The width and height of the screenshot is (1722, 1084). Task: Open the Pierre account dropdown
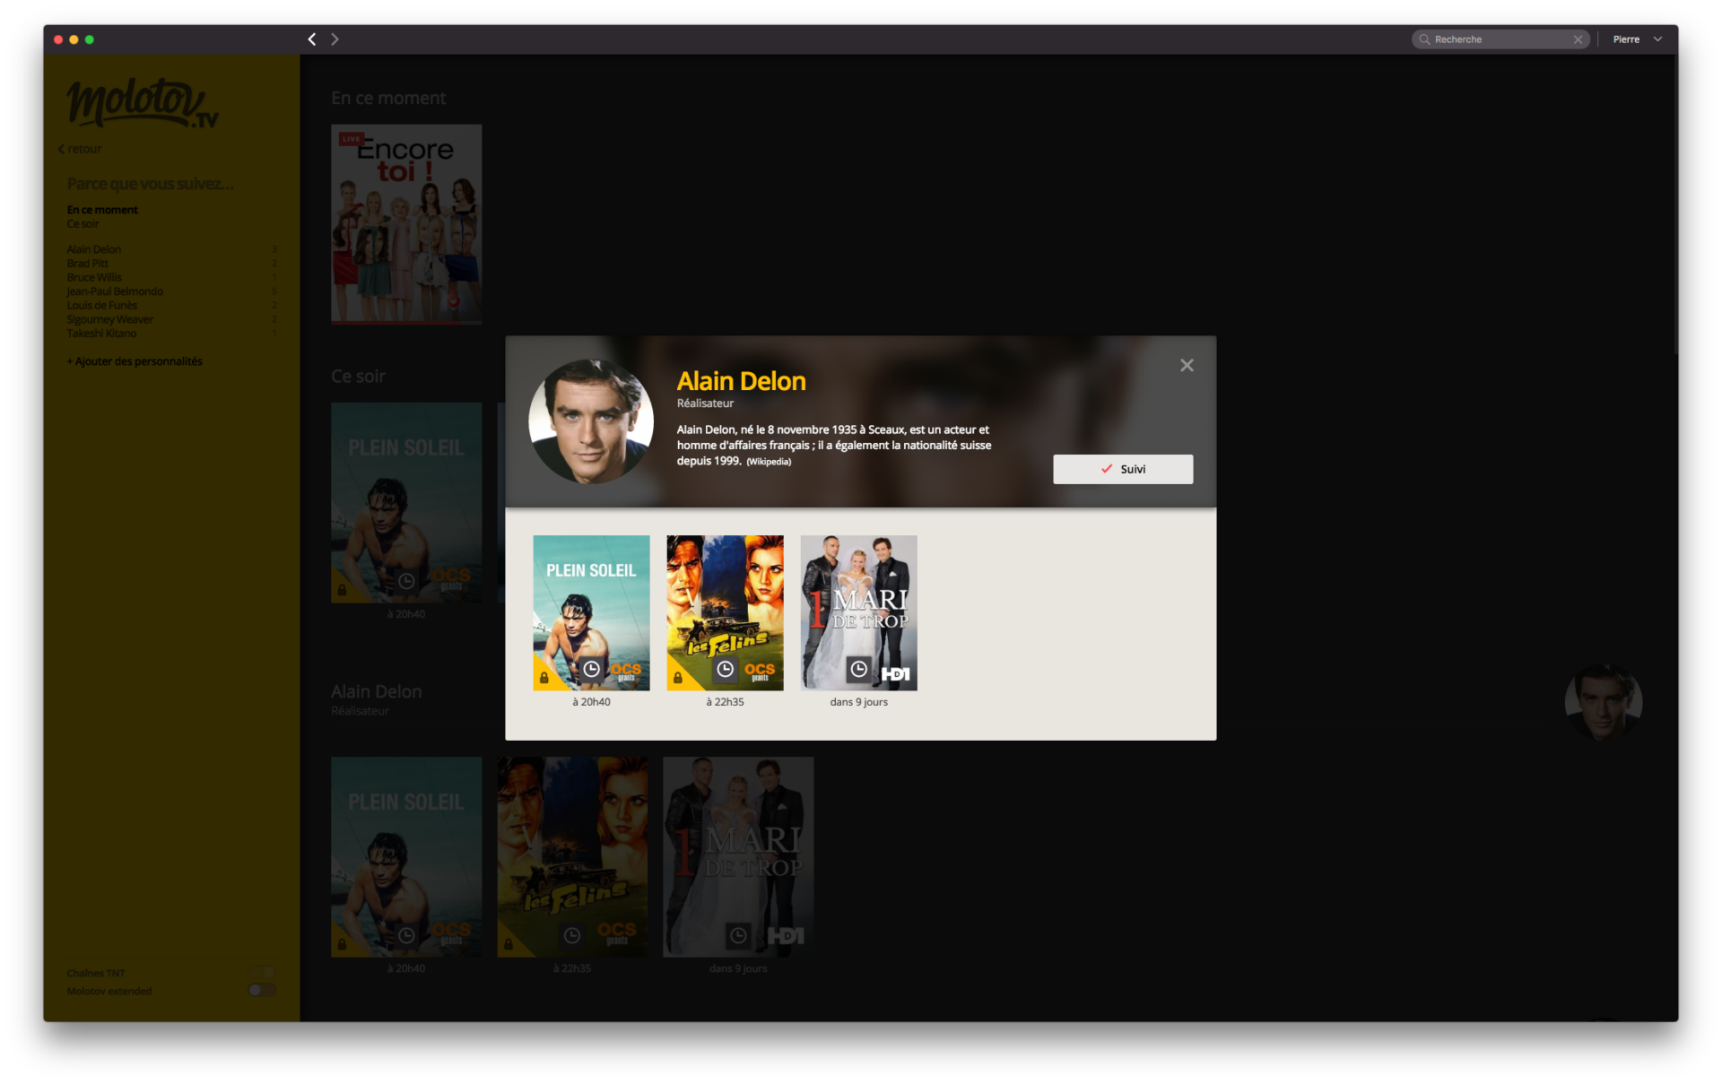pyautogui.click(x=1638, y=39)
